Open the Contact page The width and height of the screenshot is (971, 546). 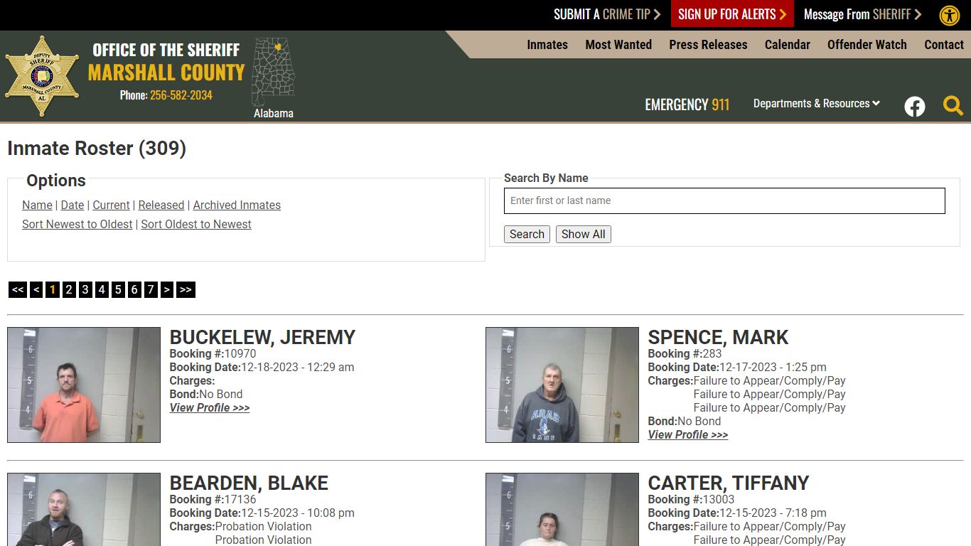[944, 44]
